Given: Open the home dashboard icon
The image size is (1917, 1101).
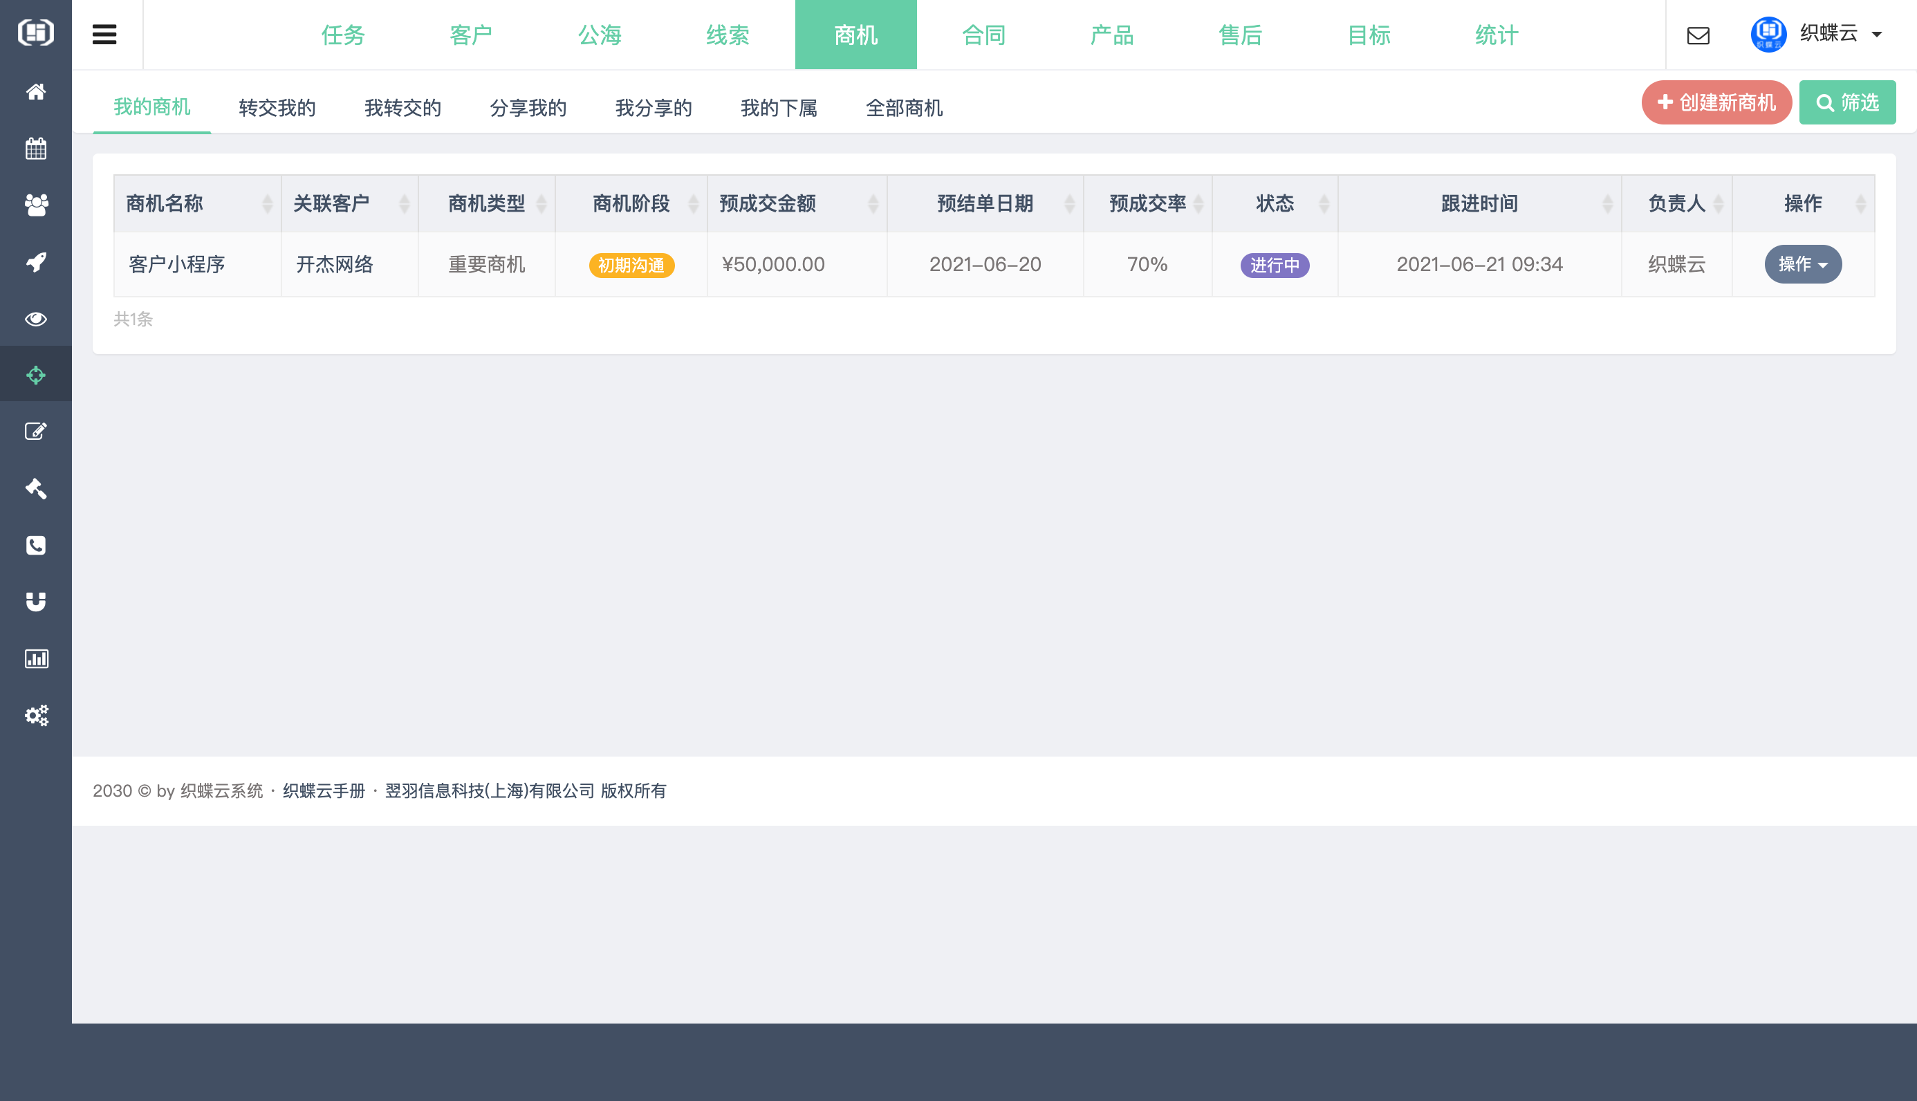Looking at the screenshot, I should (x=35, y=91).
